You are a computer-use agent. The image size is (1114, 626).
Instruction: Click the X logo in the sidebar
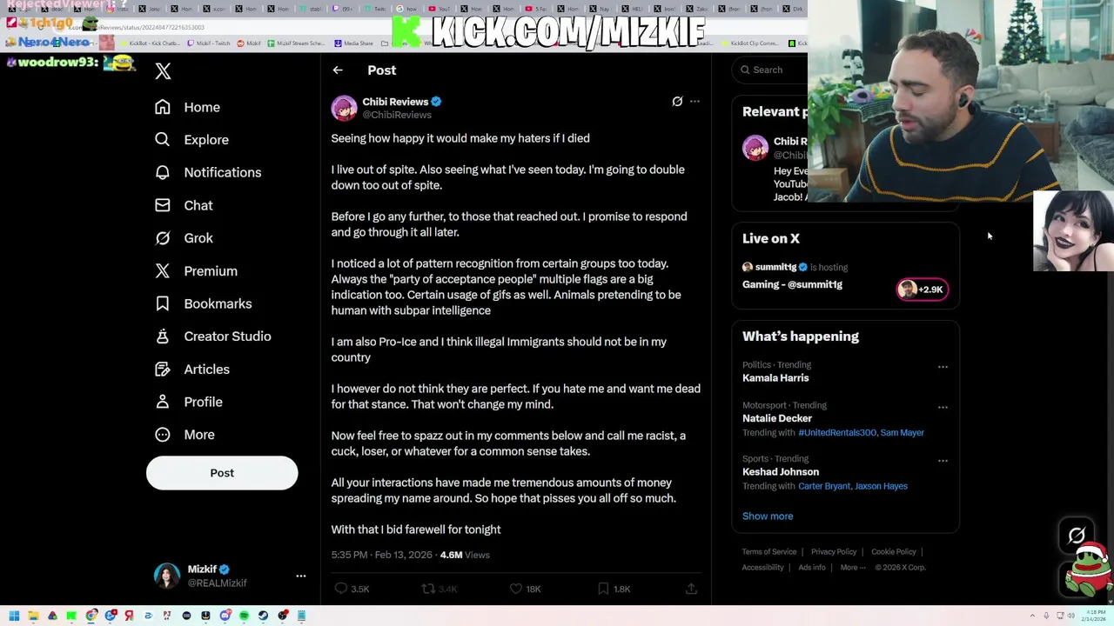click(163, 71)
